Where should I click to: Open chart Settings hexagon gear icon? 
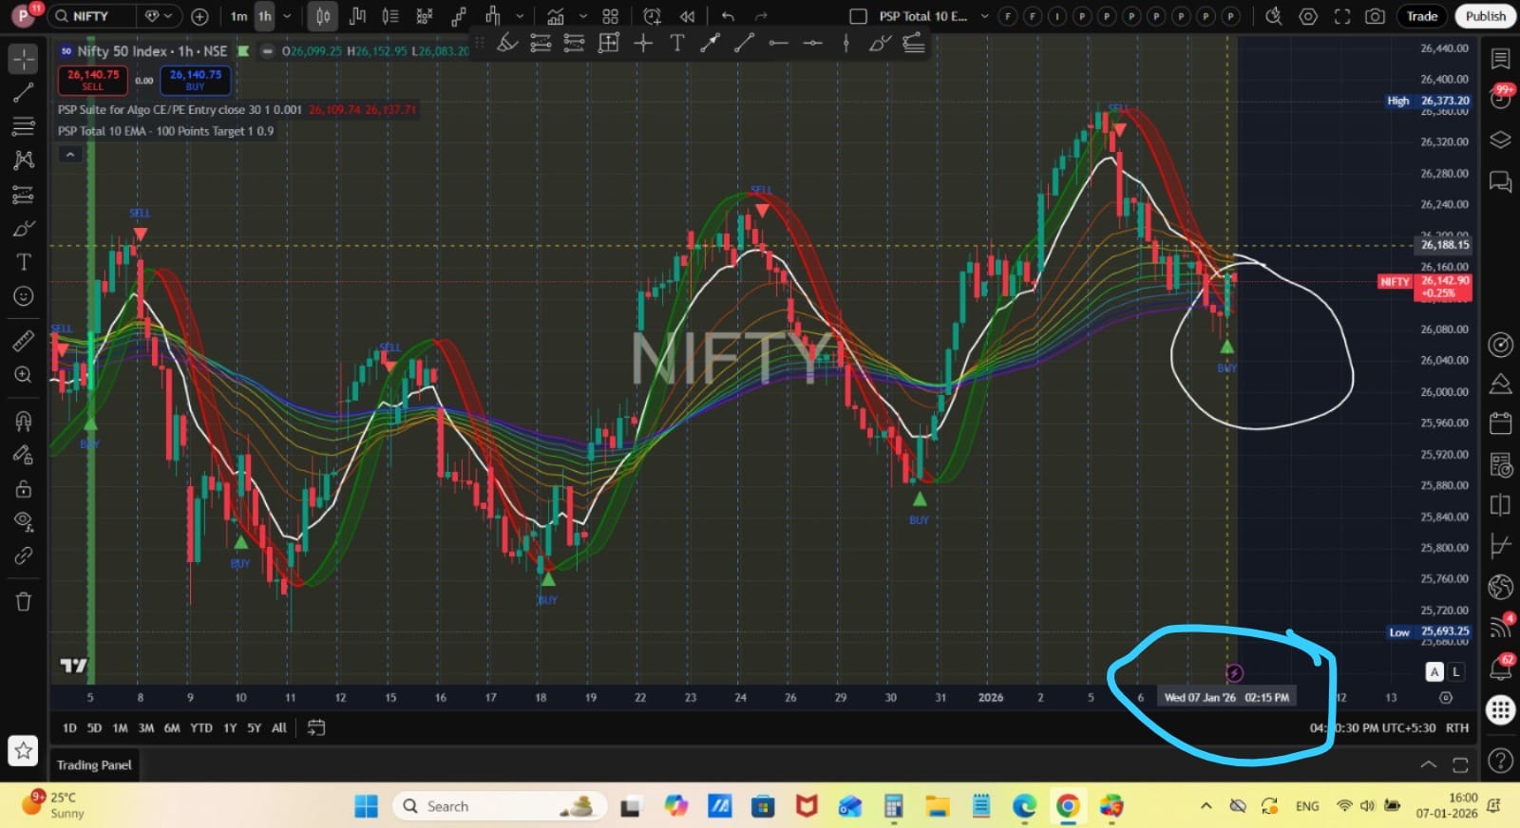[1308, 16]
